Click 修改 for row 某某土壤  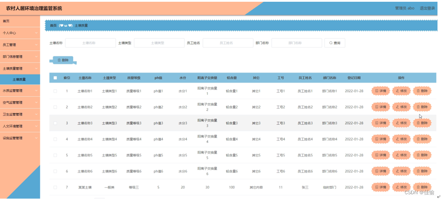[402, 187]
